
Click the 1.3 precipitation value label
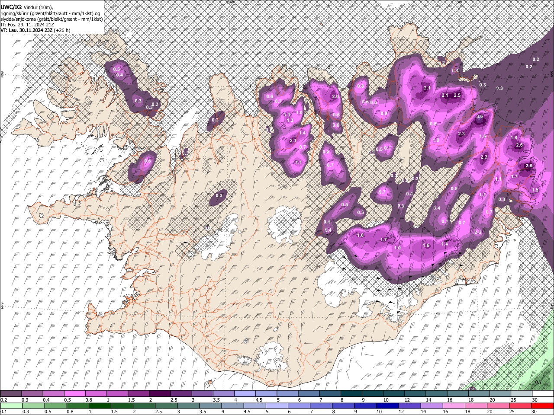pyautogui.click(x=290, y=120)
